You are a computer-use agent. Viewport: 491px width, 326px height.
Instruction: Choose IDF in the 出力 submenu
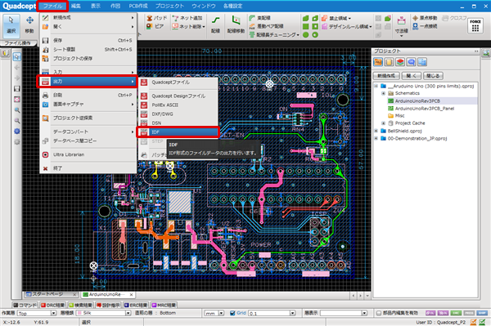click(178, 132)
